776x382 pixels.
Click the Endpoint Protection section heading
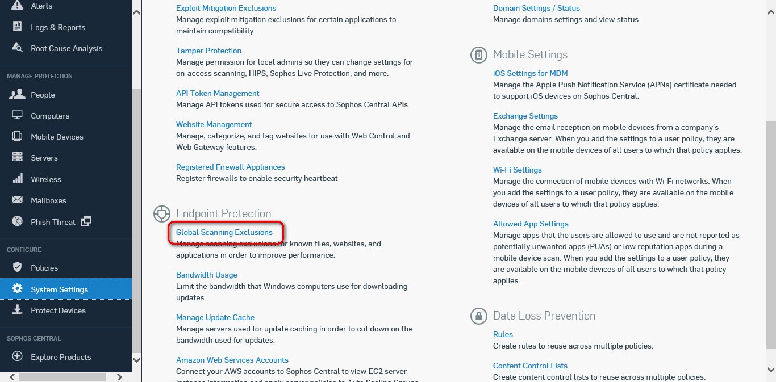224,213
